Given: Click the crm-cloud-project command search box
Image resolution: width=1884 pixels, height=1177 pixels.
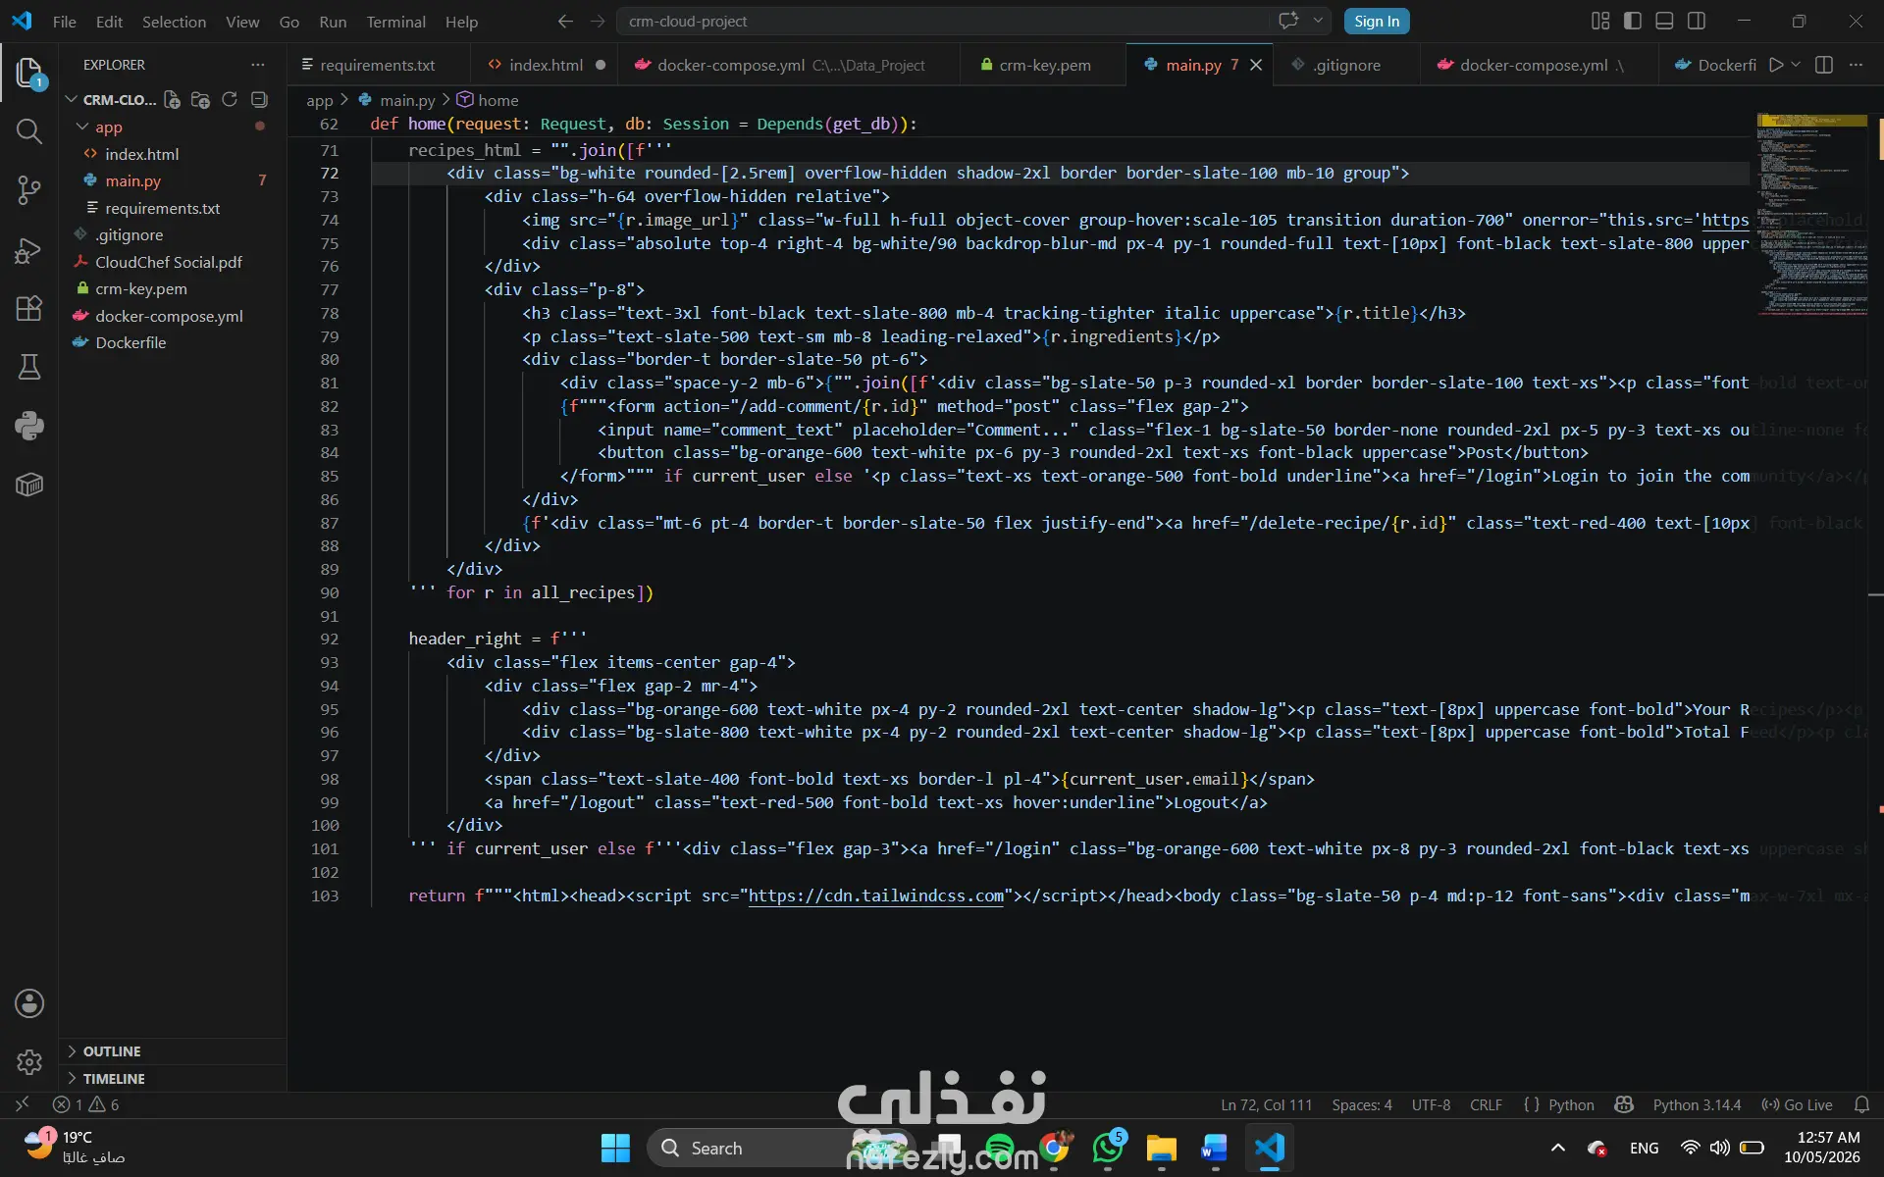Looking at the screenshot, I should tap(943, 21).
